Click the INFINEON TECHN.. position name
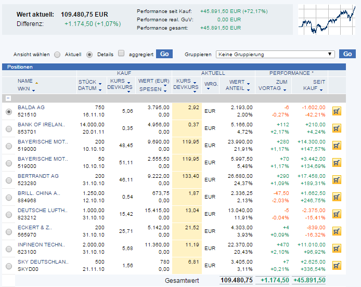The image size is (361, 287). (41, 244)
